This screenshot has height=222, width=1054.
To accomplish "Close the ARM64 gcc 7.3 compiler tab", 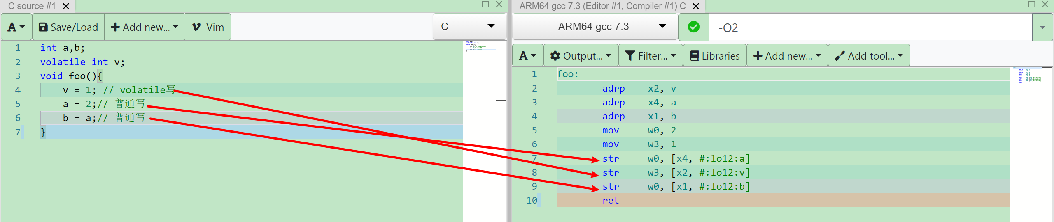I will click(x=696, y=6).
